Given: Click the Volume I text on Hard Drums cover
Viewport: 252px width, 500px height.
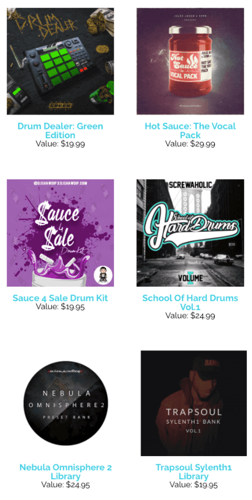Looking at the screenshot, I should (190, 277).
